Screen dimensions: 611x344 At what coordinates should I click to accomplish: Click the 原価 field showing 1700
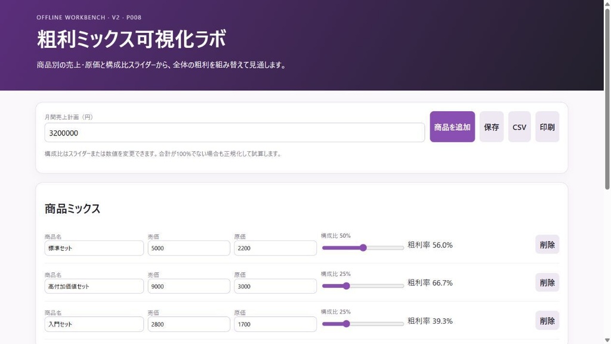(275, 324)
